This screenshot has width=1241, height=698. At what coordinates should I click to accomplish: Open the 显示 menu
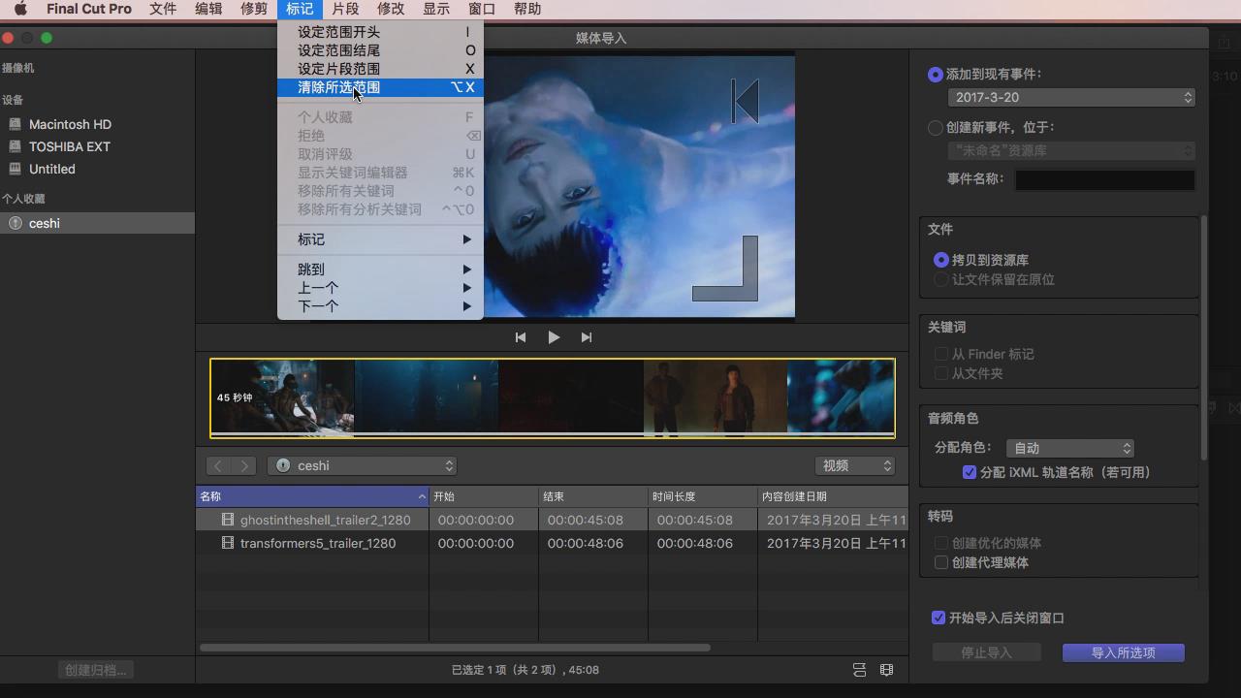point(436,9)
